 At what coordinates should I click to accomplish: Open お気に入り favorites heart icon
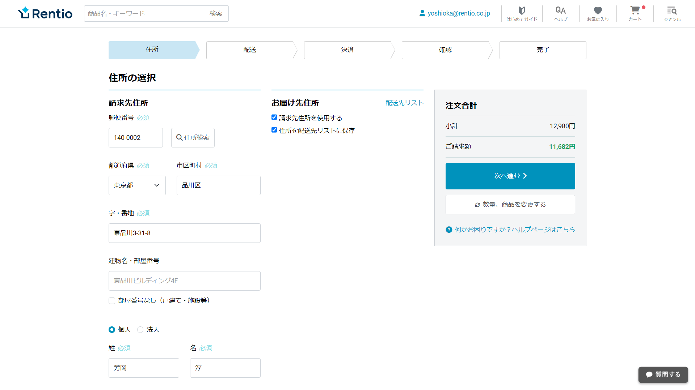point(598,14)
